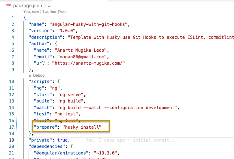Select package.json in the breadcrumb
Image resolution: width=234 pixels, height=159 pixels.
(28, 6)
